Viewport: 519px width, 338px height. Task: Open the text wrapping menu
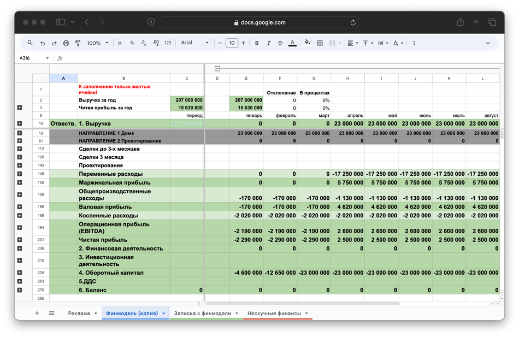tap(383, 43)
